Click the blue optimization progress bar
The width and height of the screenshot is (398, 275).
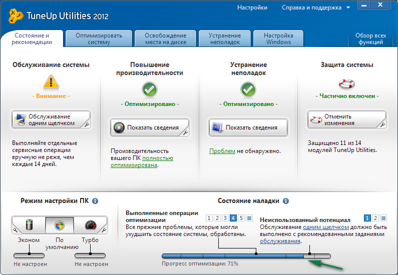(233, 256)
